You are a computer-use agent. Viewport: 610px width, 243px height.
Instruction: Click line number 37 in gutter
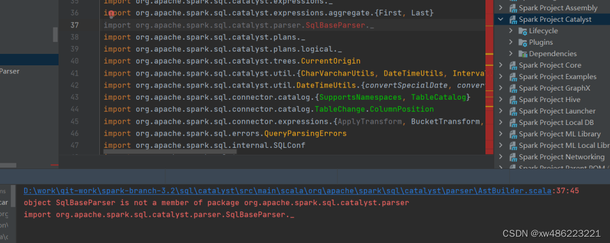point(74,25)
